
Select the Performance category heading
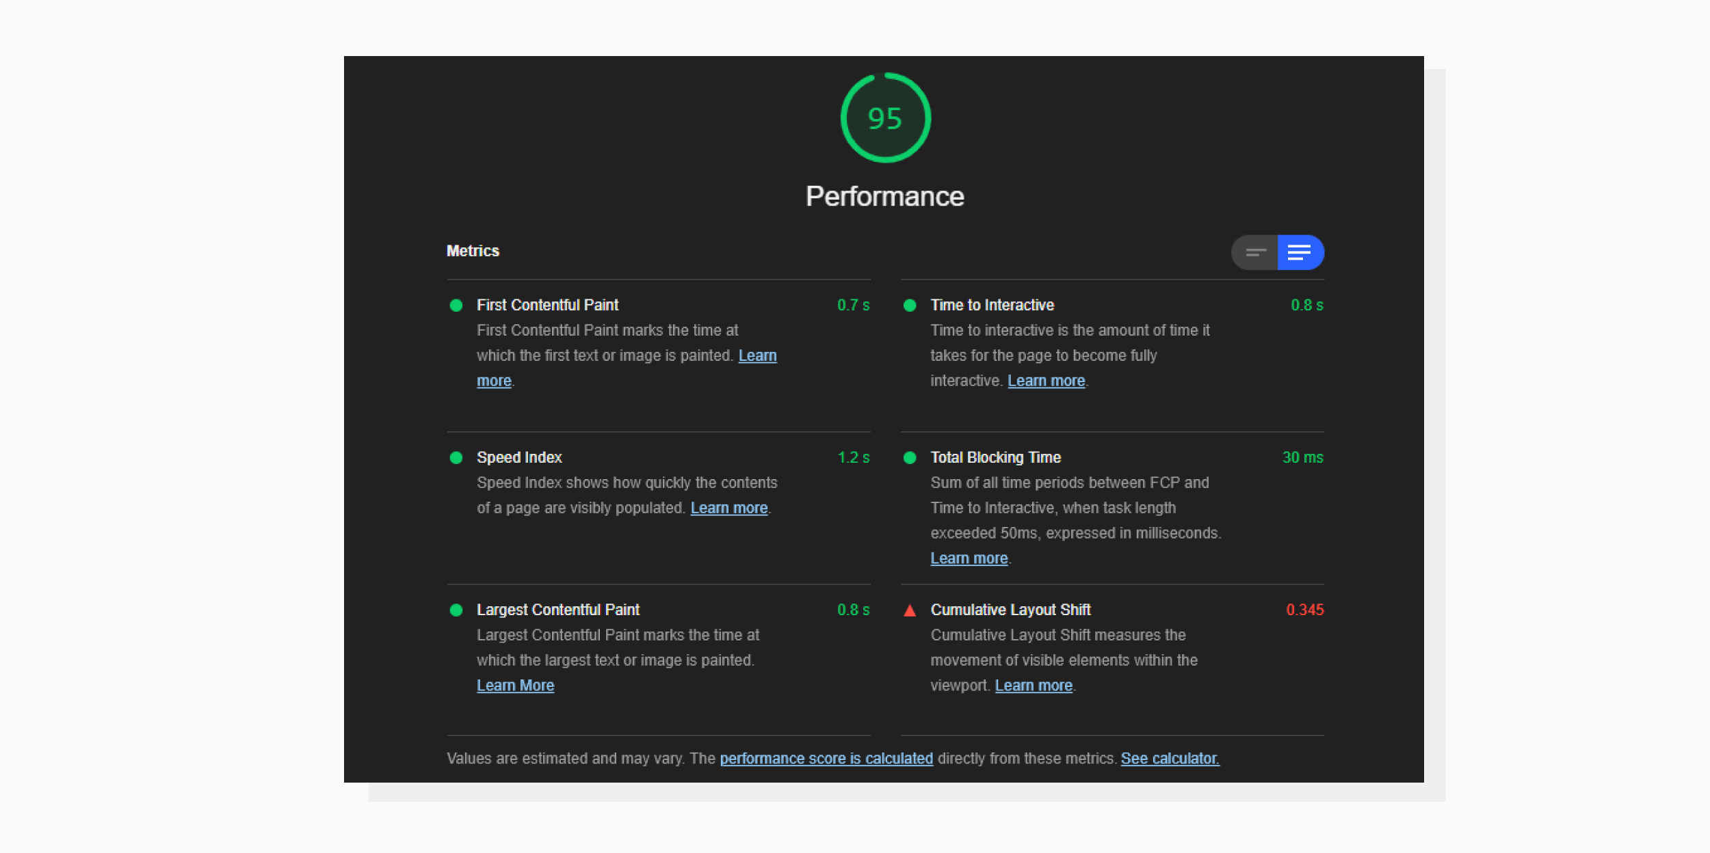pos(885,196)
